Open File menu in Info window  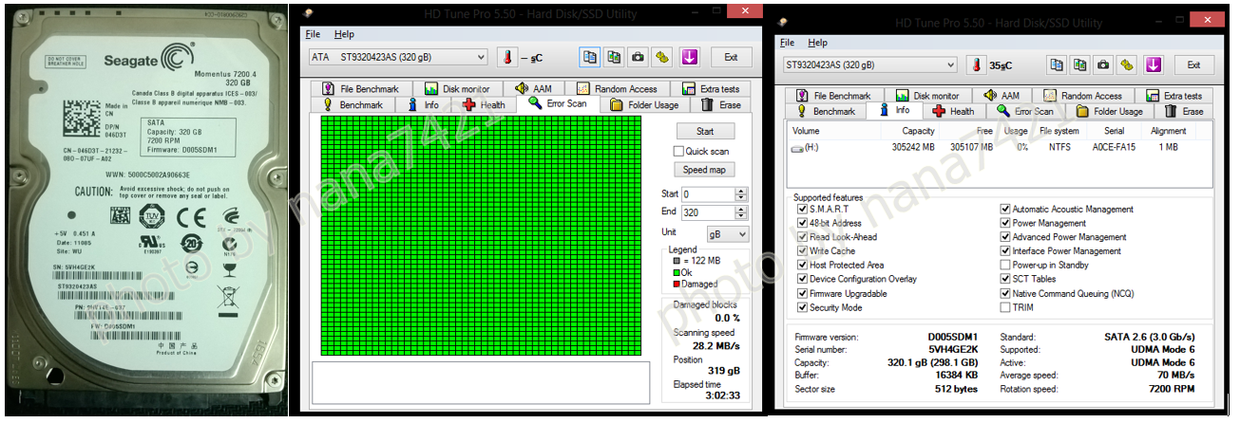coord(788,43)
